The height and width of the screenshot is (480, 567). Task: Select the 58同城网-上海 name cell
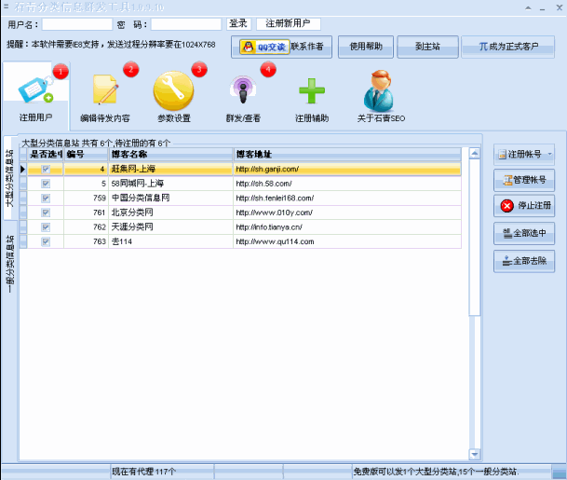coord(170,184)
